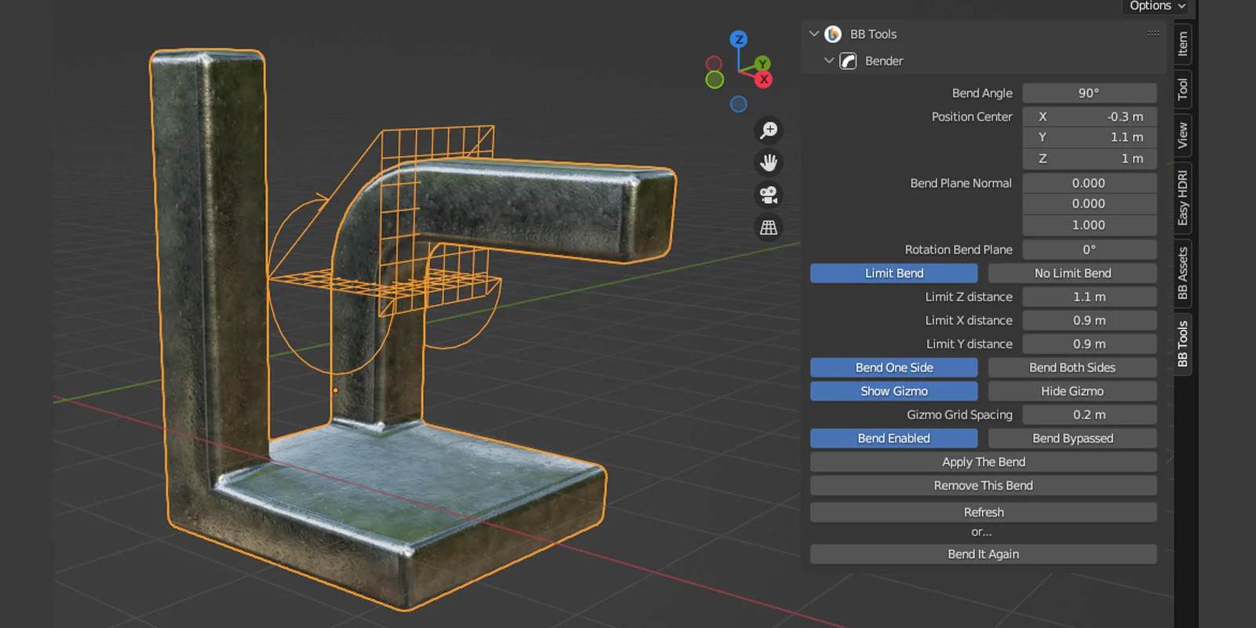Switch to Bend Both Sides
1256x628 pixels.
pos(1072,367)
